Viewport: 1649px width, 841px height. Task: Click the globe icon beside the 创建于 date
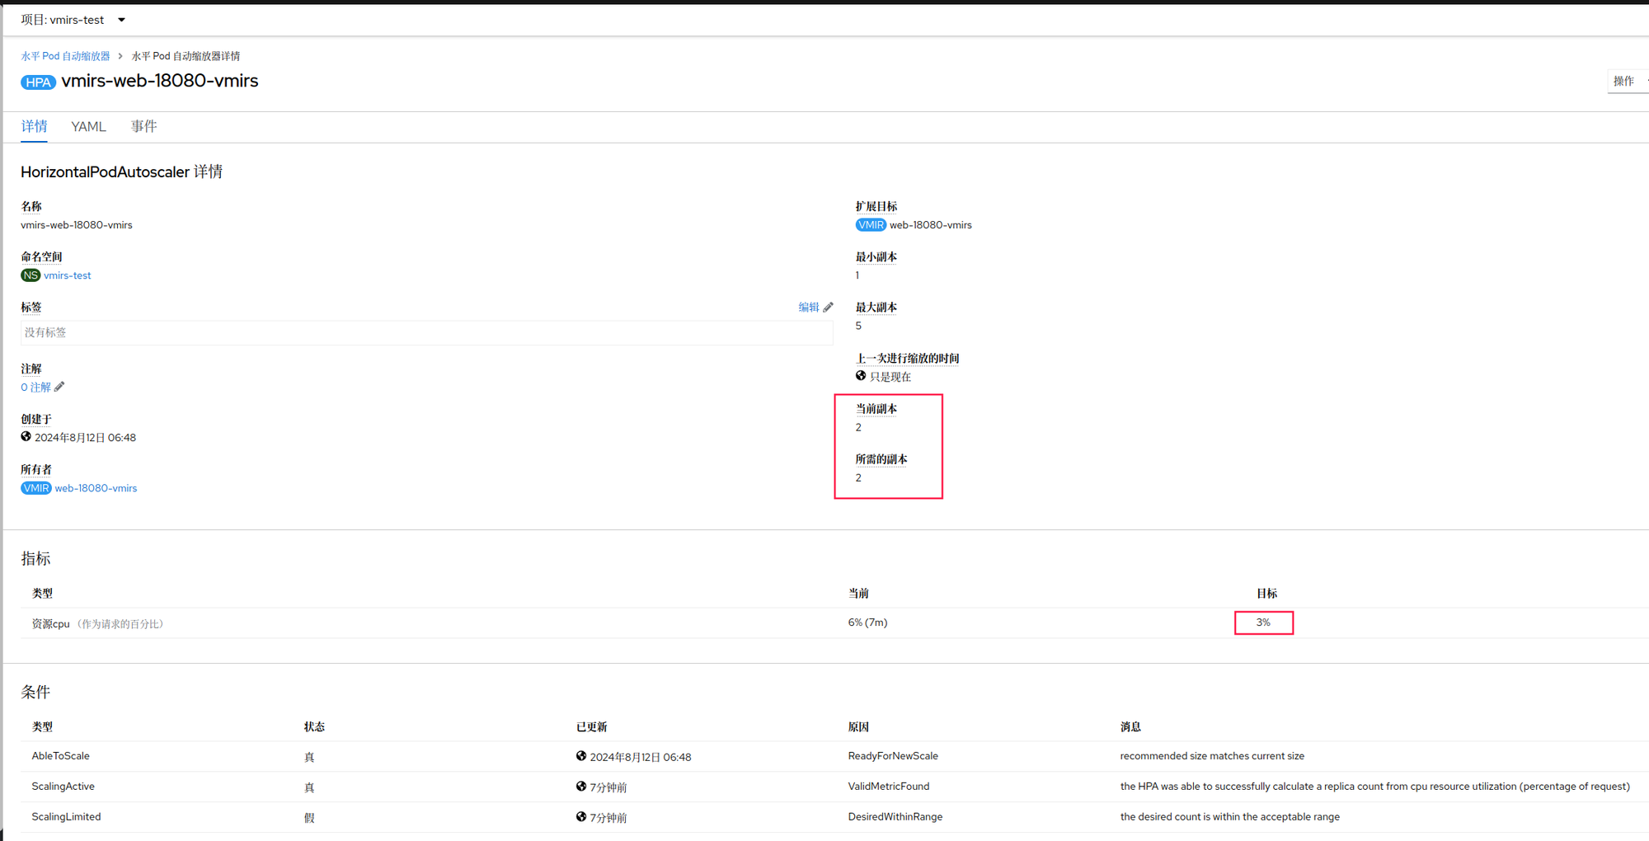26,437
